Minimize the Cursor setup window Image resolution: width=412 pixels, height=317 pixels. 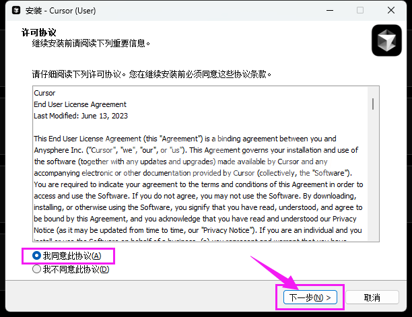click(x=329, y=11)
